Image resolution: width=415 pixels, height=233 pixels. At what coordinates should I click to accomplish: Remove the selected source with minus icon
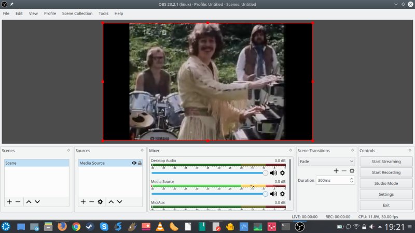pos(91,201)
